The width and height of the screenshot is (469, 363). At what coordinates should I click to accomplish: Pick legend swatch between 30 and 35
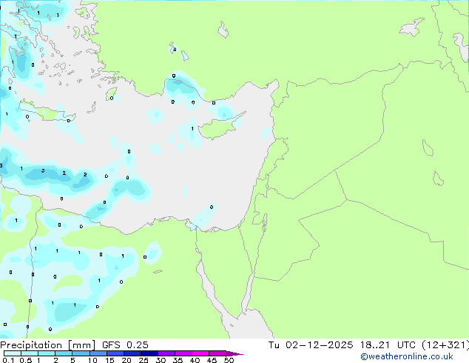166,353
